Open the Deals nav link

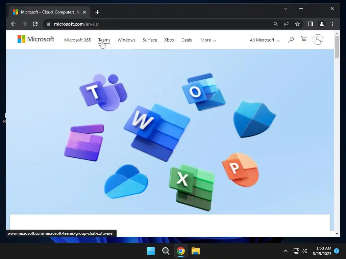[187, 40]
